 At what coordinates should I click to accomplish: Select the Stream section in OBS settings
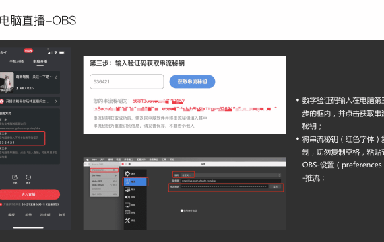pyautogui.click(x=135, y=182)
